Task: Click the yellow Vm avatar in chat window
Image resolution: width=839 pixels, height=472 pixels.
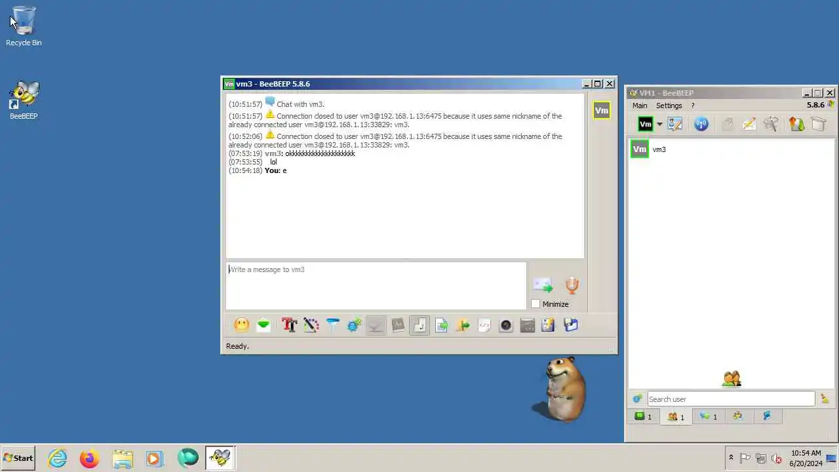Action: [602, 111]
